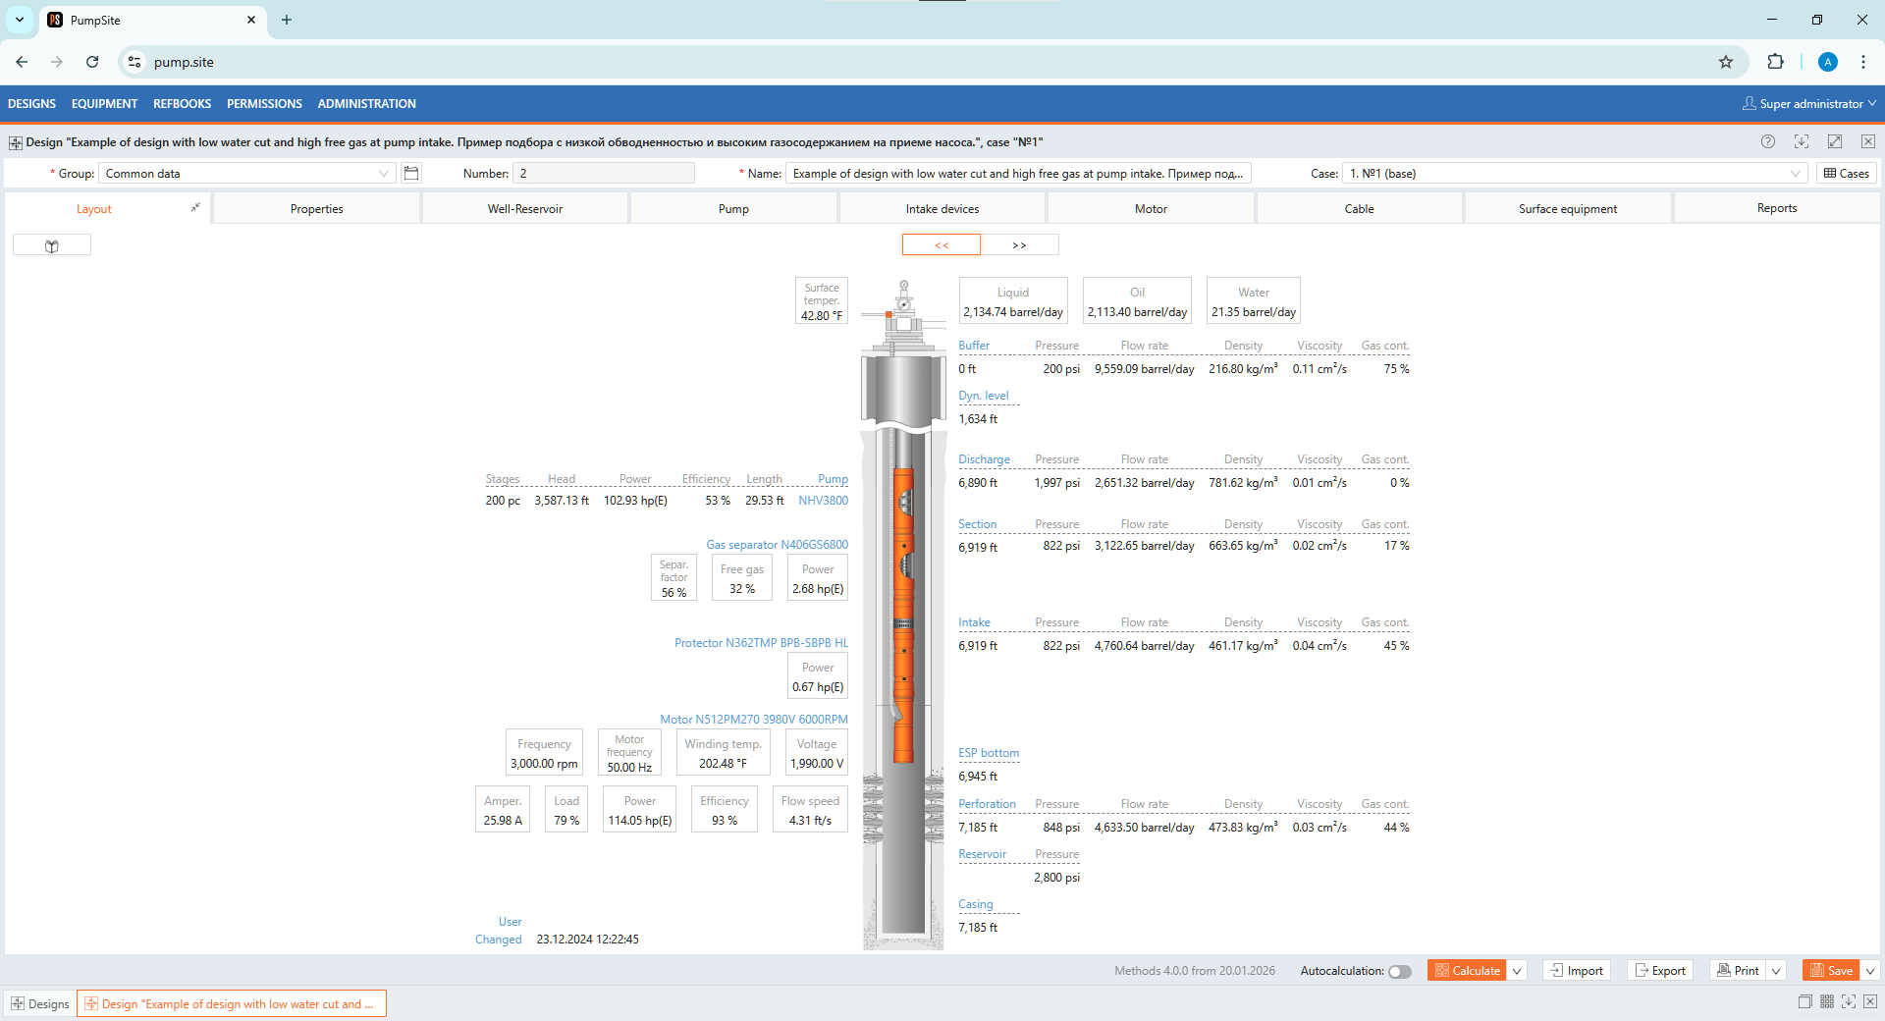
Task: Click the grid view icon in bottom bar
Action: tap(1826, 1002)
